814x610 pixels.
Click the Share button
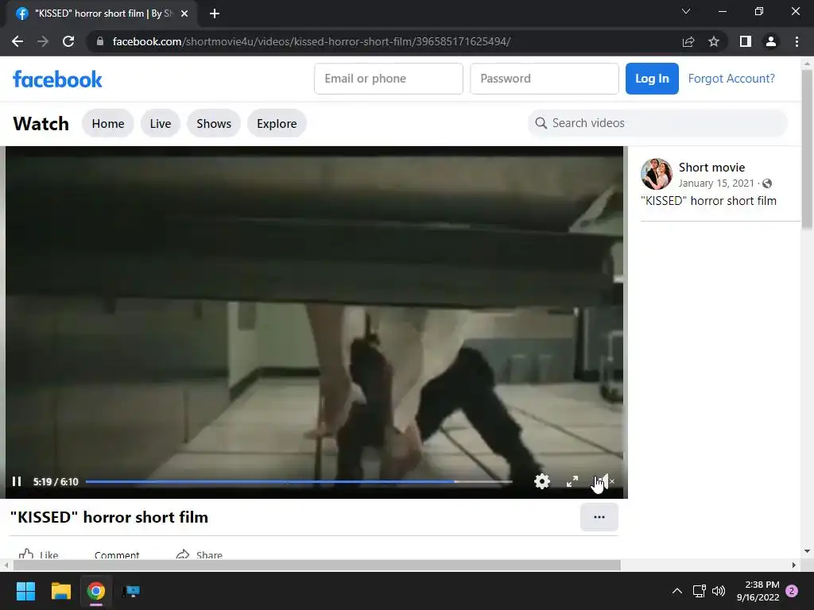200,554
